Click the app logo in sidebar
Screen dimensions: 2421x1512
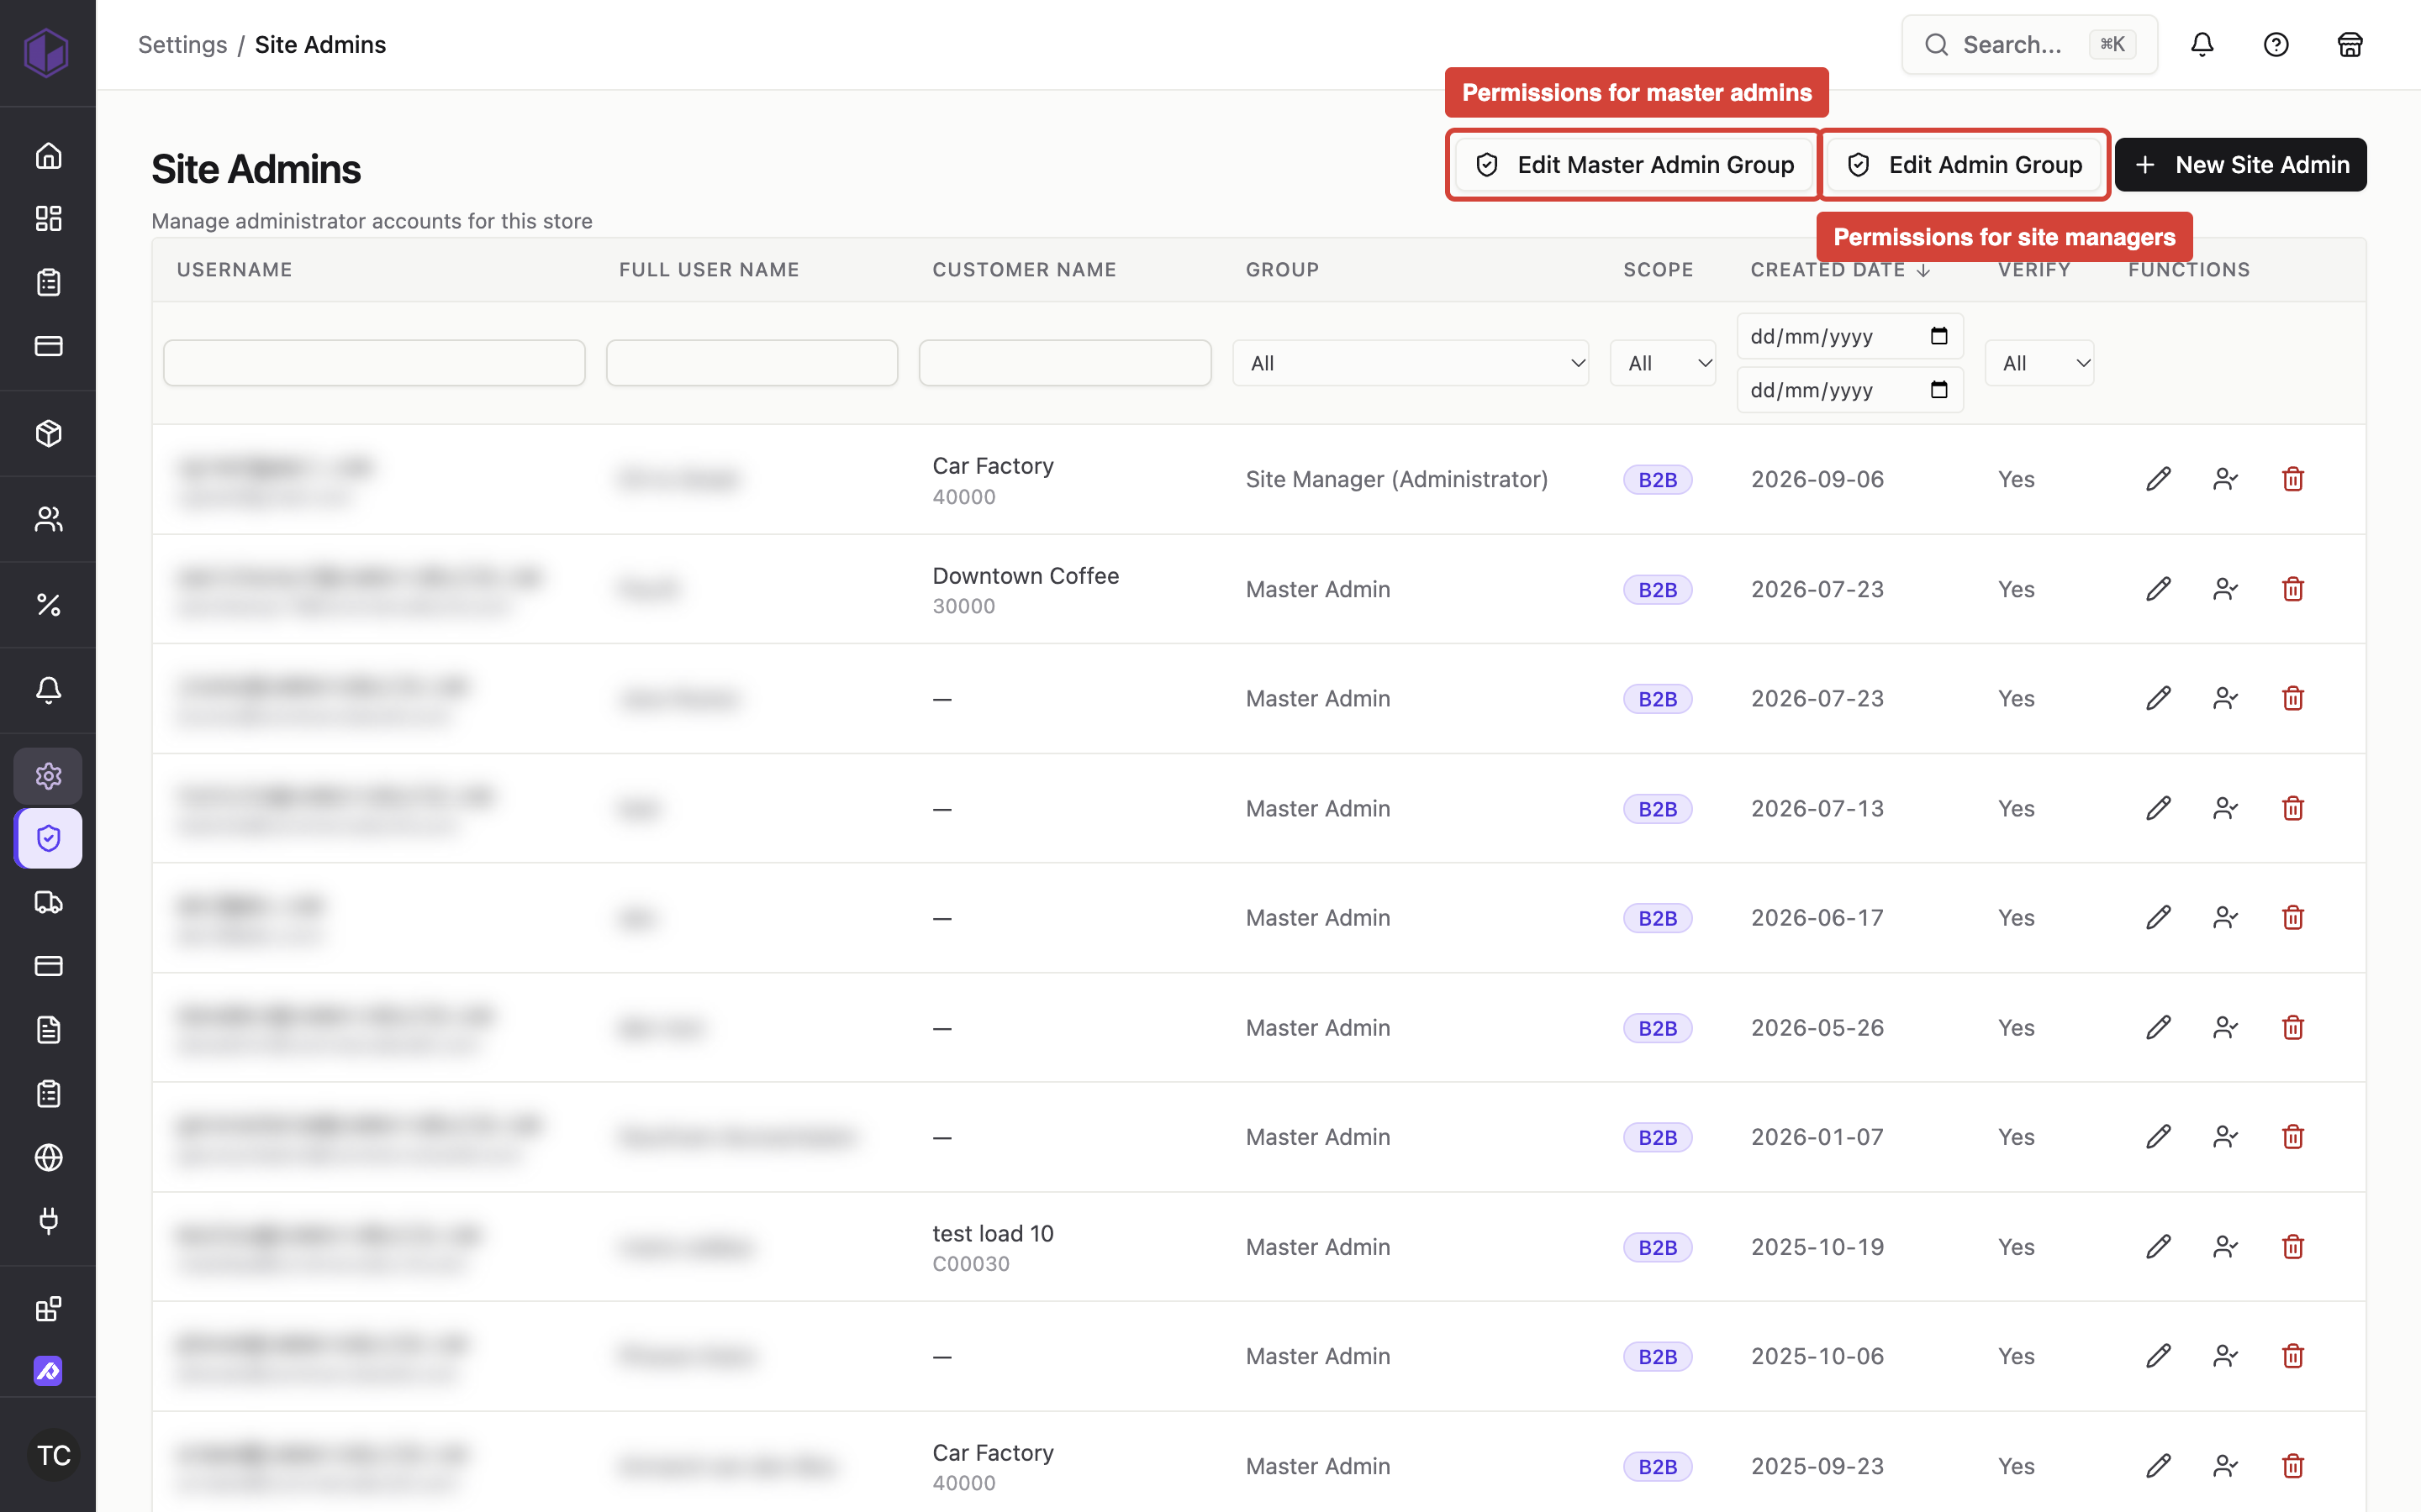coord(46,52)
